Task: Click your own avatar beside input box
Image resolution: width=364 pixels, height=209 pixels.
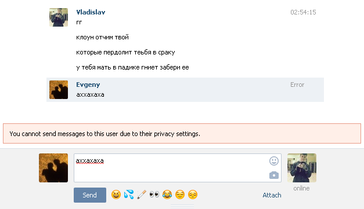Action: [53, 168]
